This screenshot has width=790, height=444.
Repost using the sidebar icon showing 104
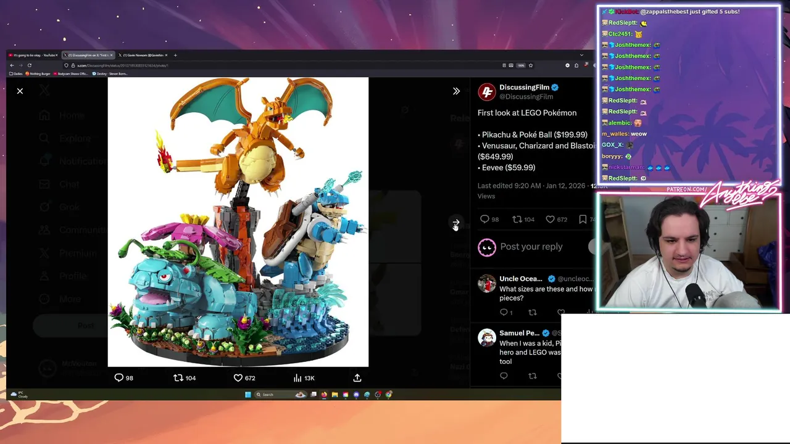click(518, 220)
